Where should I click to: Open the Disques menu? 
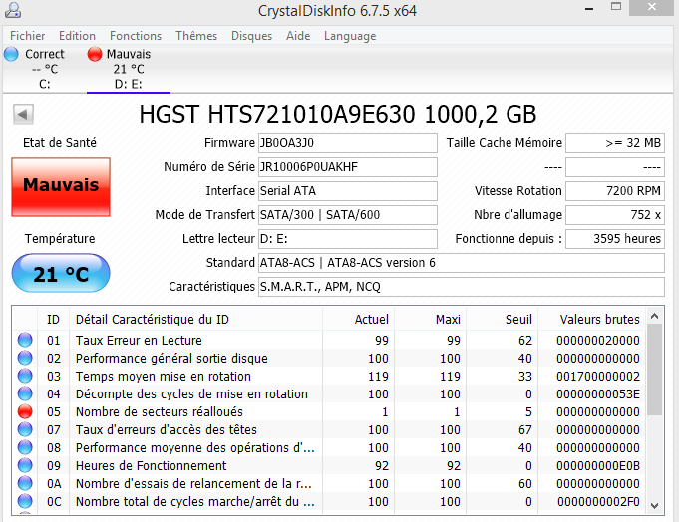coord(251,36)
